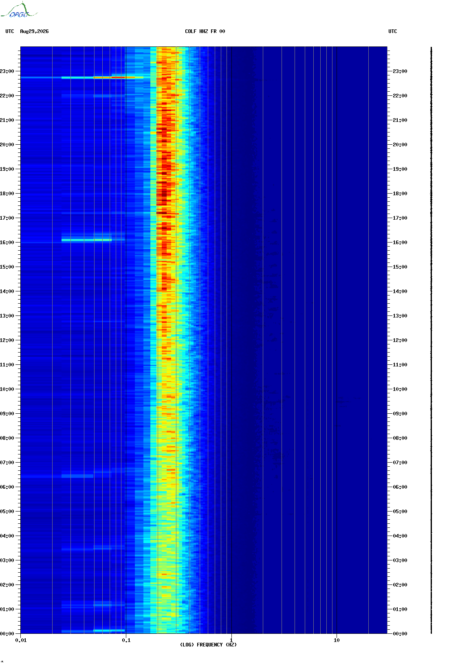
Task: Click the Aug29,2026 date label
Action: point(34,31)
